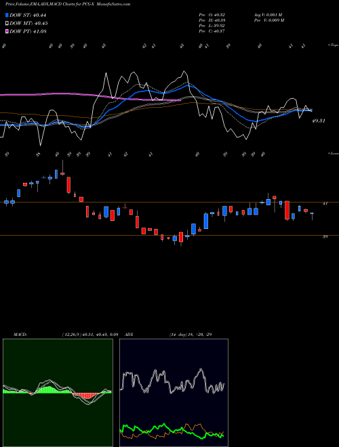Click the blue DOW ST legend swatch

tap(7, 15)
